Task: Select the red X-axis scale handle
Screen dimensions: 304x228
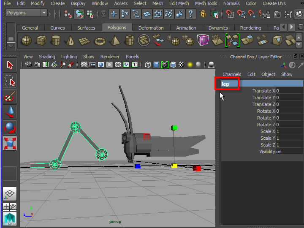Action: point(197,168)
